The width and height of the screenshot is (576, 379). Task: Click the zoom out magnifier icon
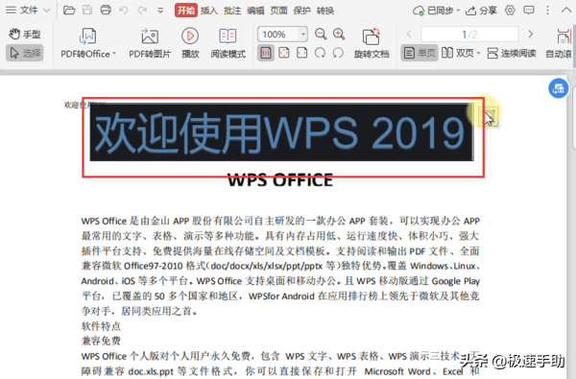(x=321, y=35)
